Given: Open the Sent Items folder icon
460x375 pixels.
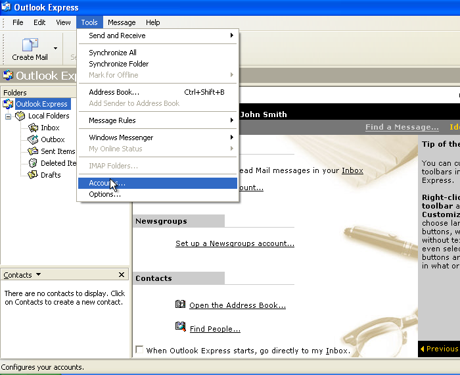Looking at the screenshot, I should 34,151.
